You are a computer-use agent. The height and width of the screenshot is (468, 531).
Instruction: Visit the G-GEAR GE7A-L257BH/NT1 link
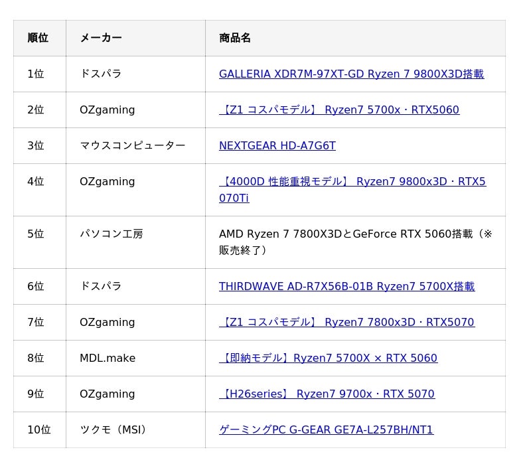pos(326,430)
